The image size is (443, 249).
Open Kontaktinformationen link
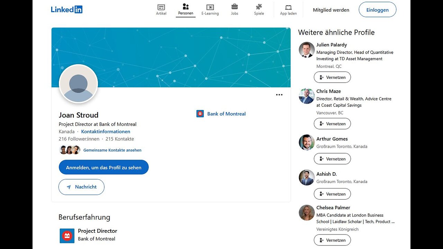[x=106, y=131]
